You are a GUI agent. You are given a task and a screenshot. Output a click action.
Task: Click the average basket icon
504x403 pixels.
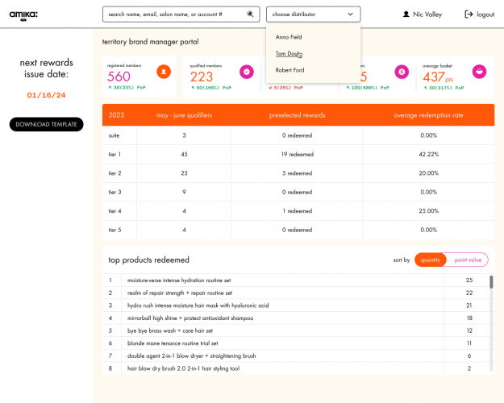point(479,72)
